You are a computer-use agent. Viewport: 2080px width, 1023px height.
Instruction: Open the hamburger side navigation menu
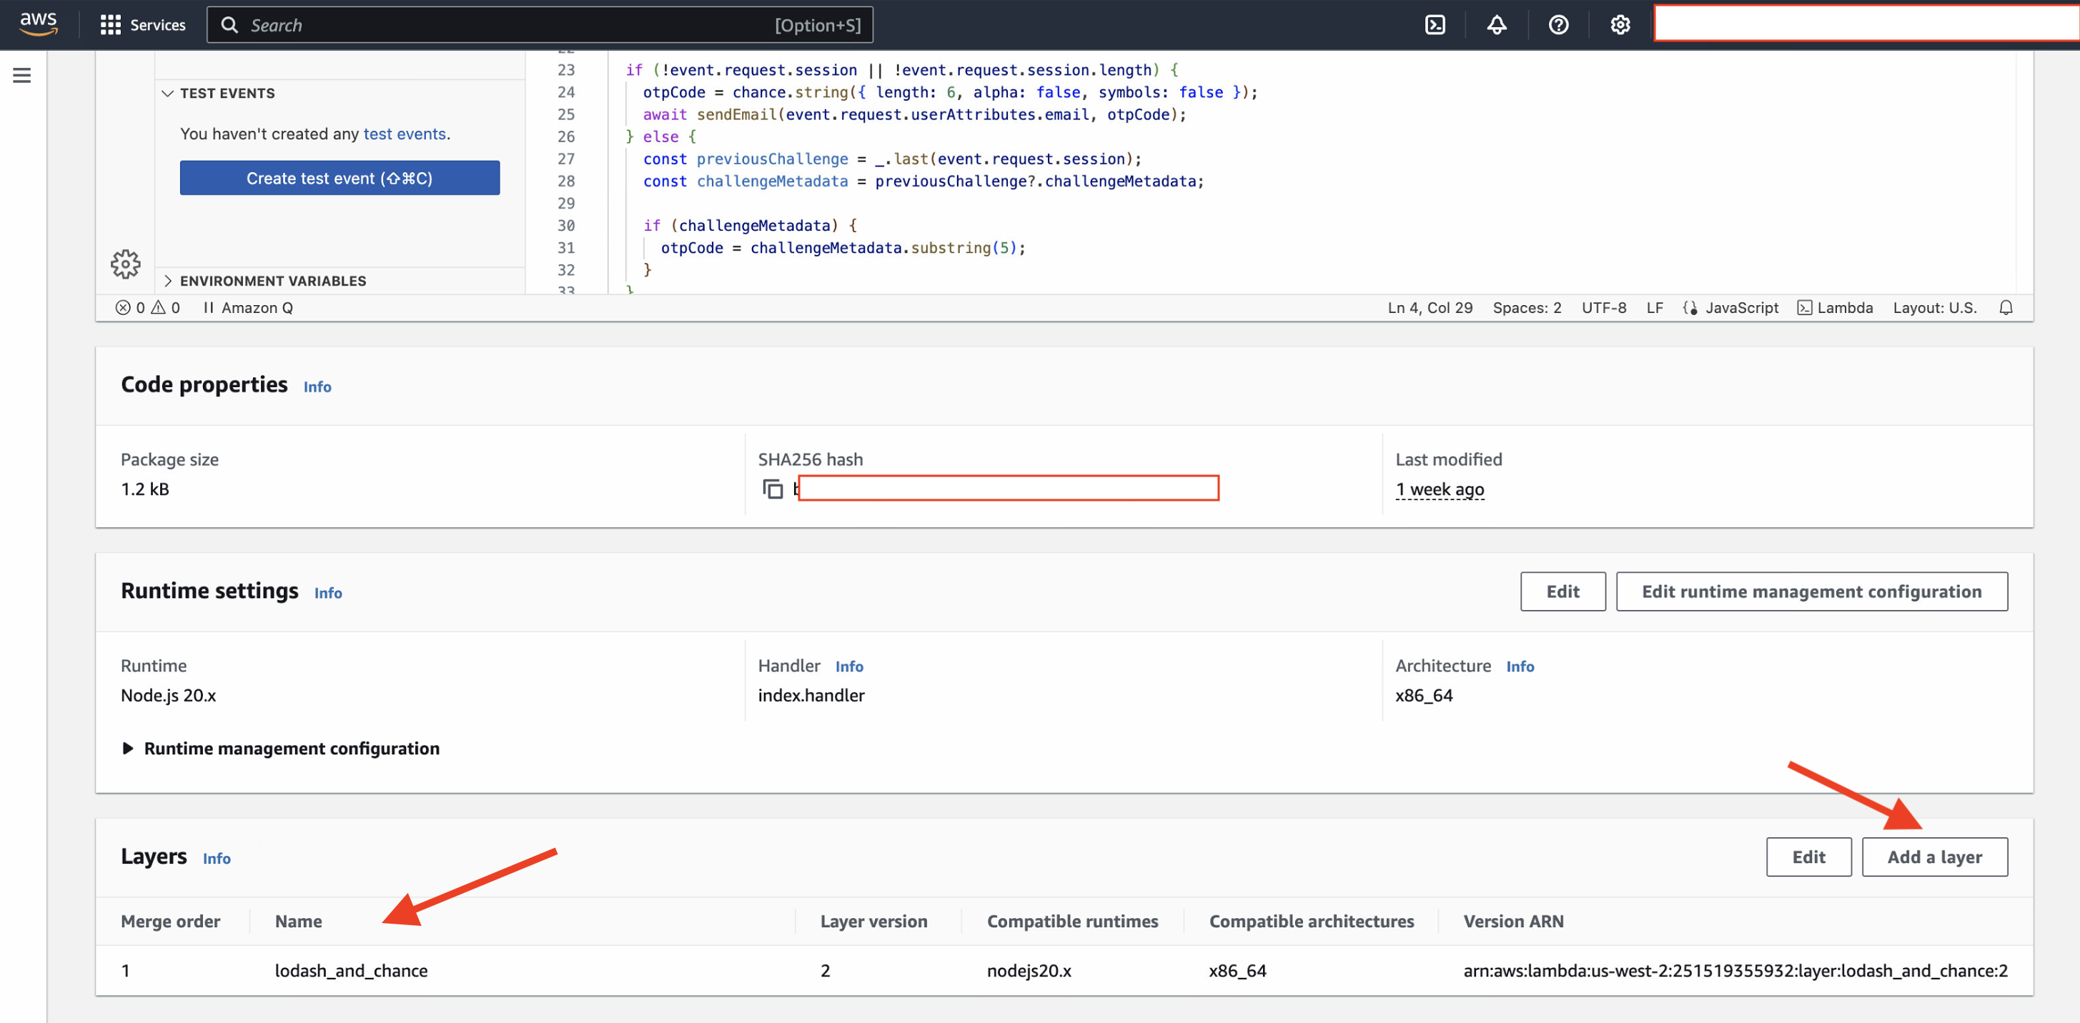pos(22,76)
